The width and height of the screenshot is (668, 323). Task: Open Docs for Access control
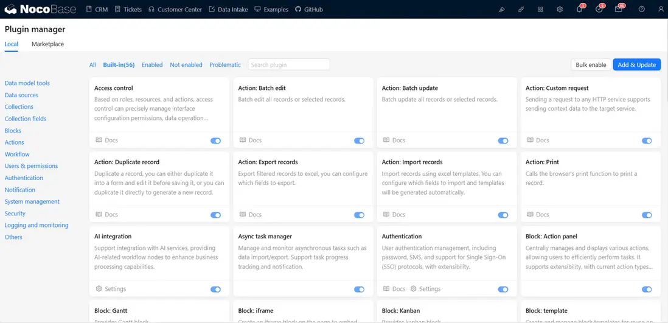point(107,140)
